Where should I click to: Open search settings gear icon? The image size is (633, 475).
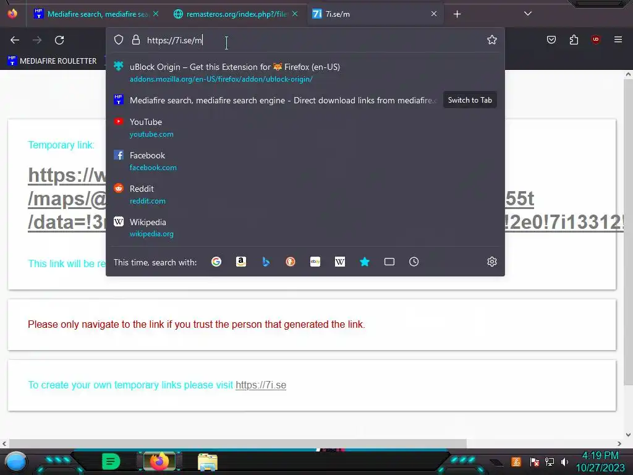491,262
